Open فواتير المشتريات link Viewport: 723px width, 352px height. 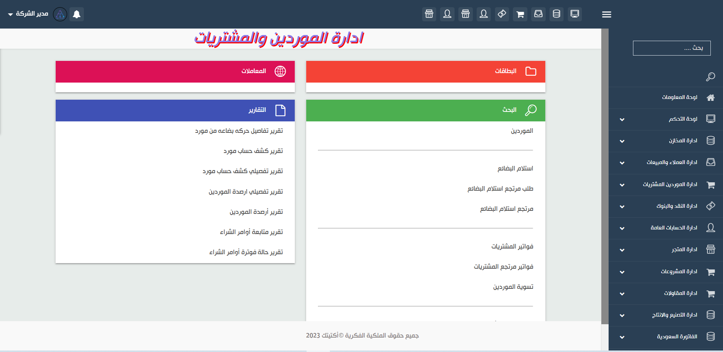[x=512, y=246]
